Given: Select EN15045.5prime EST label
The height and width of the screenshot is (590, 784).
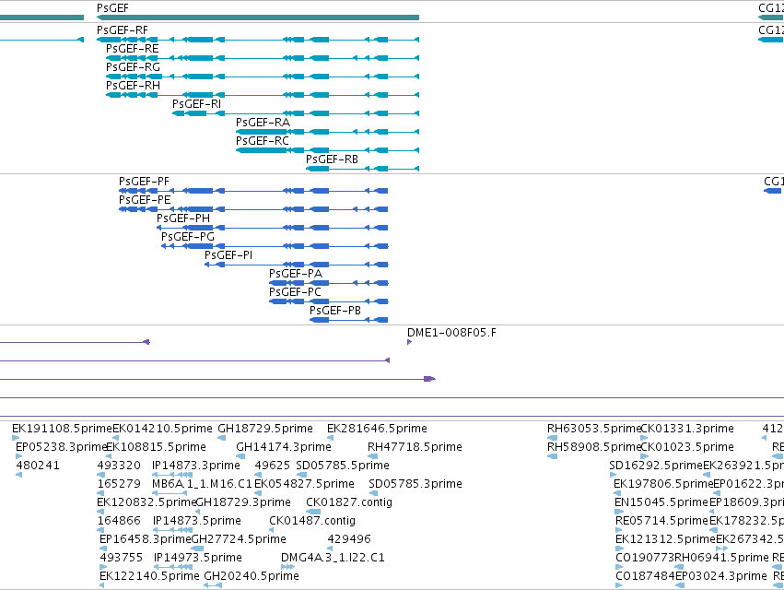Looking at the screenshot, I should 661,502.
